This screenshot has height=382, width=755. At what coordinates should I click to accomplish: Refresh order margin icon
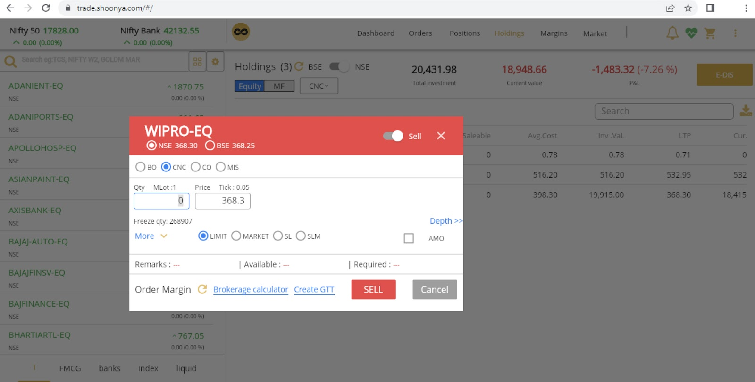click(x=202, y=289)
